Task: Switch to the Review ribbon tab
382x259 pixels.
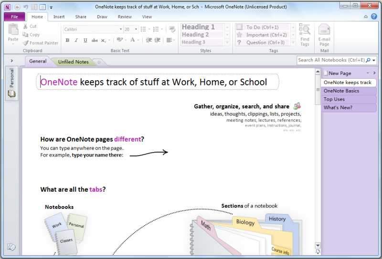Action: click(x=125, y=17)
